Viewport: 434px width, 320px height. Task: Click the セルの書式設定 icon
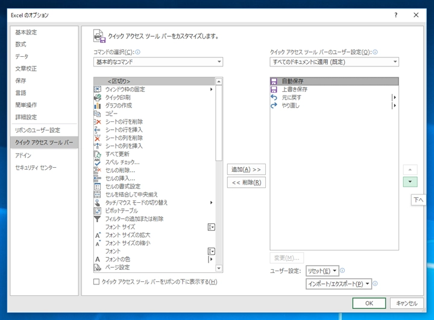98,187
